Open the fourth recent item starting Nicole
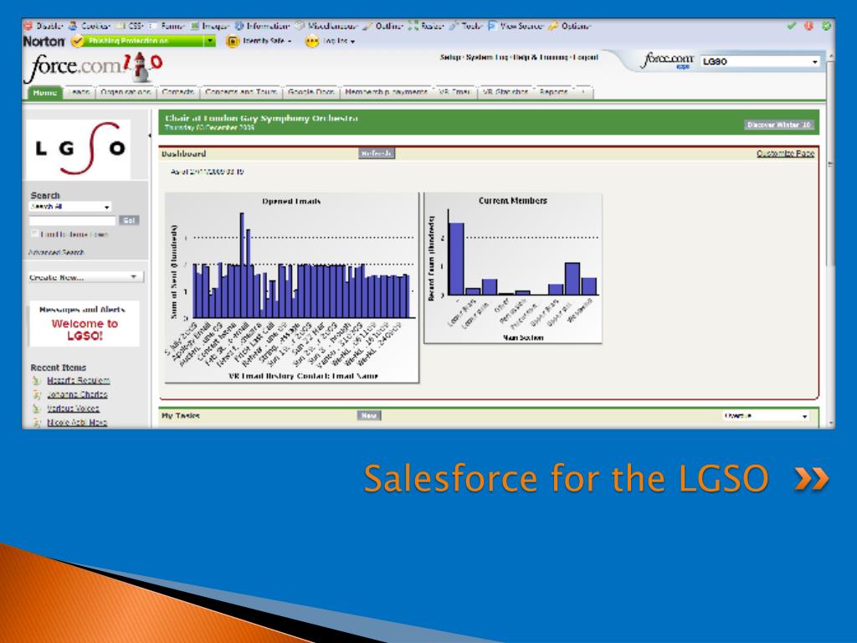The width and height of the screenshot is (857, 643). click(76, 423)
